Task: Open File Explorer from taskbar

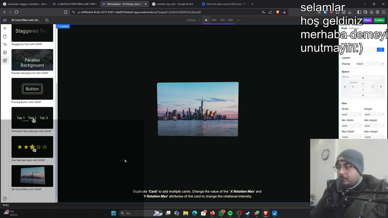Action: click(186, 213)
